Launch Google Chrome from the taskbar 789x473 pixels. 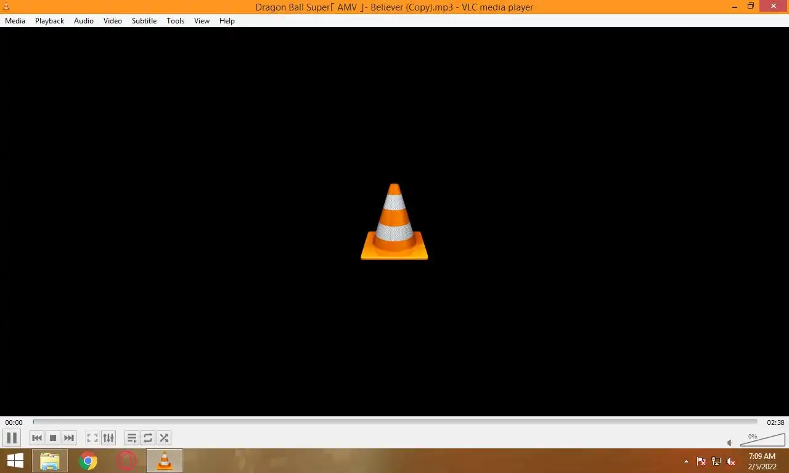point(88,461)
